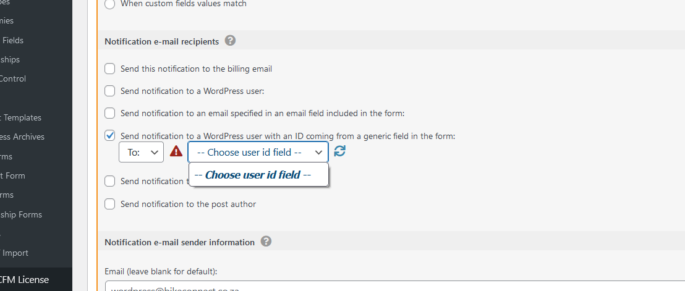Screen dimensions: 685x291
Task: Select the When custom fields values match radio
Action: tap(109, 4)
